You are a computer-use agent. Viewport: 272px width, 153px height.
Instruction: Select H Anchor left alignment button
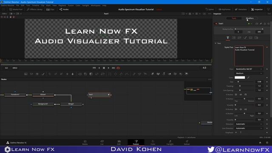point(236,110)
